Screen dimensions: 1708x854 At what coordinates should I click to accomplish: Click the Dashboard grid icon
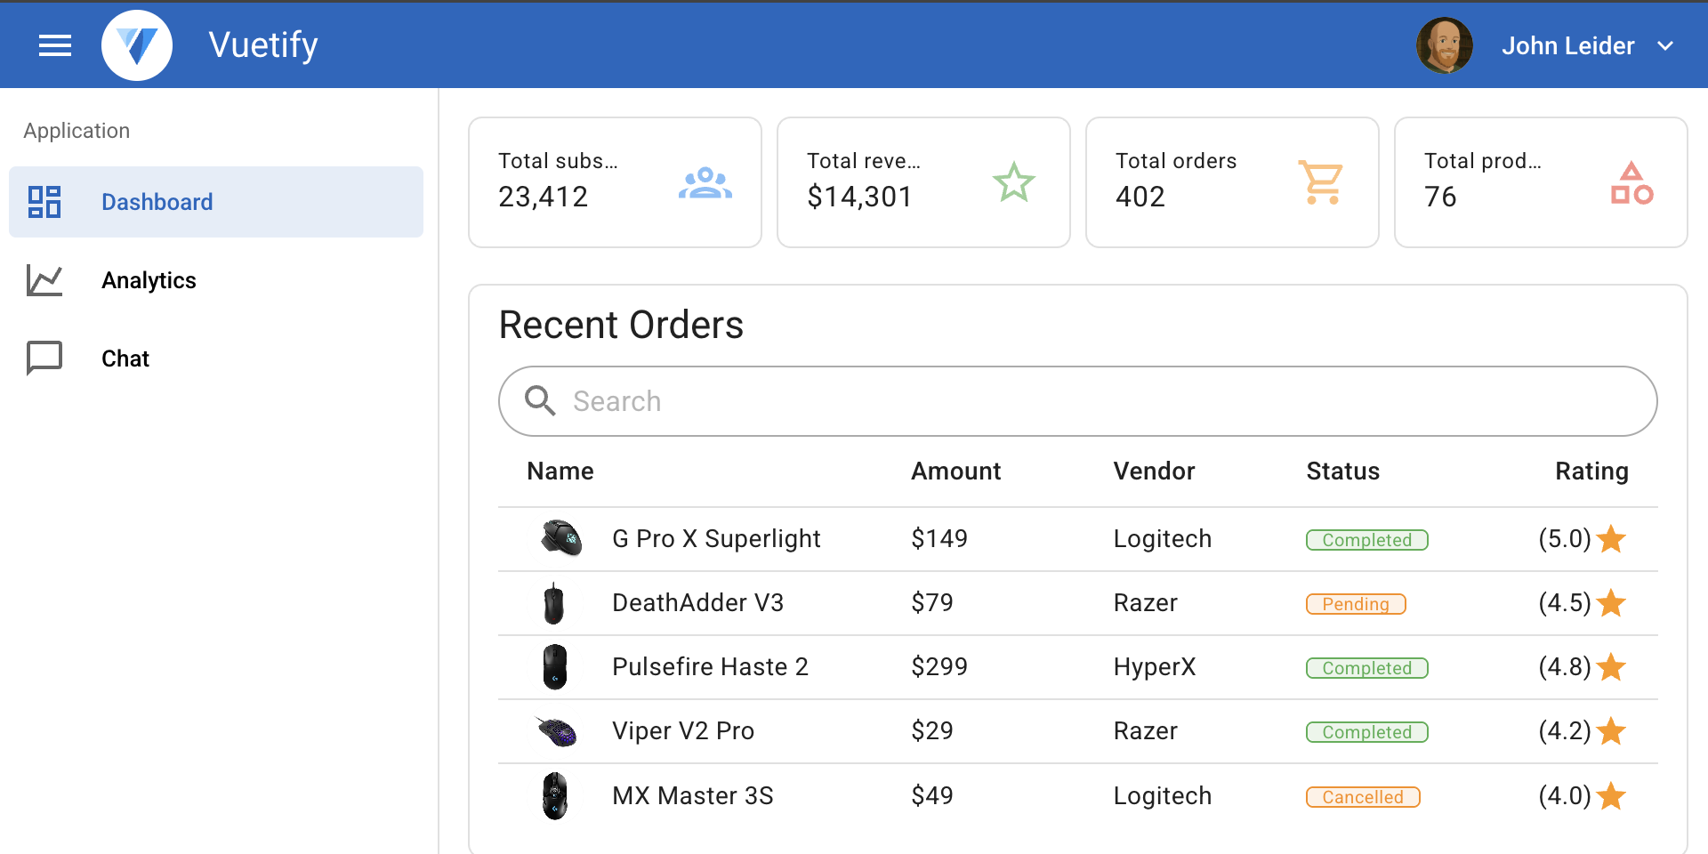[44, 202]
